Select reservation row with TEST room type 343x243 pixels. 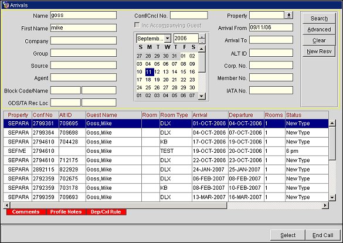coord(166,151)
